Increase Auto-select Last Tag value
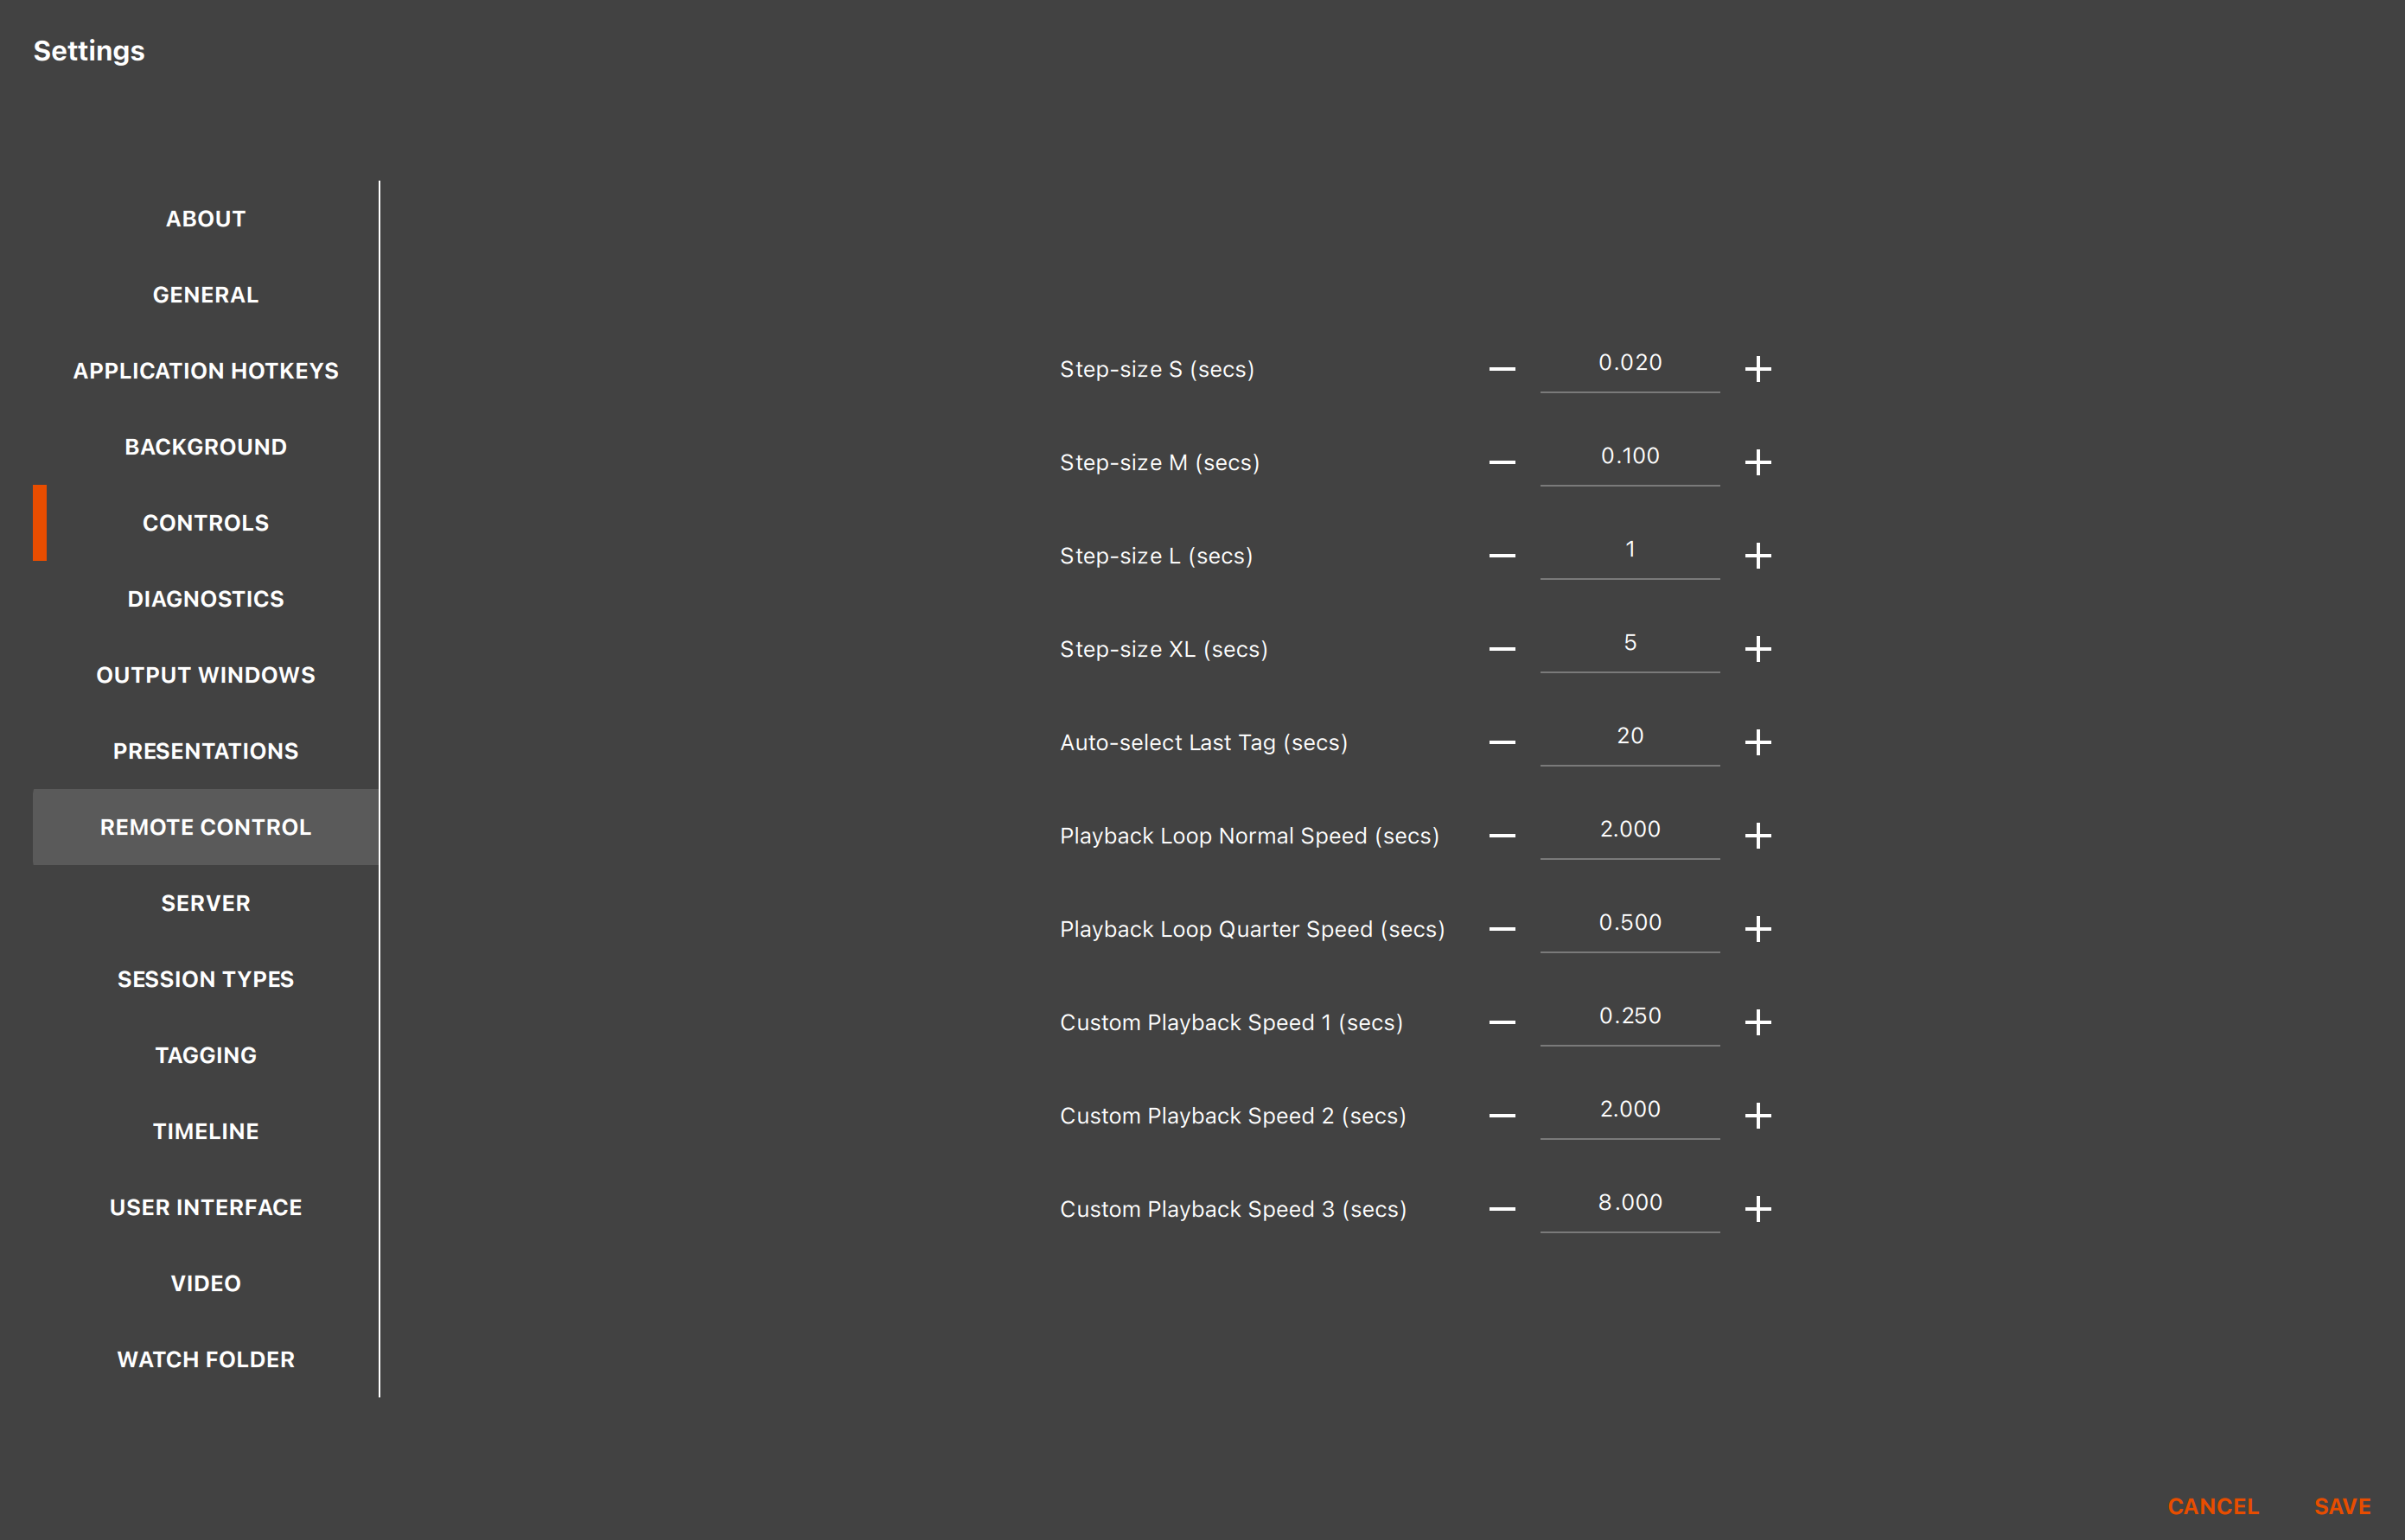Viewport: 2405px width, 1540px height. tap(1757, 742)
